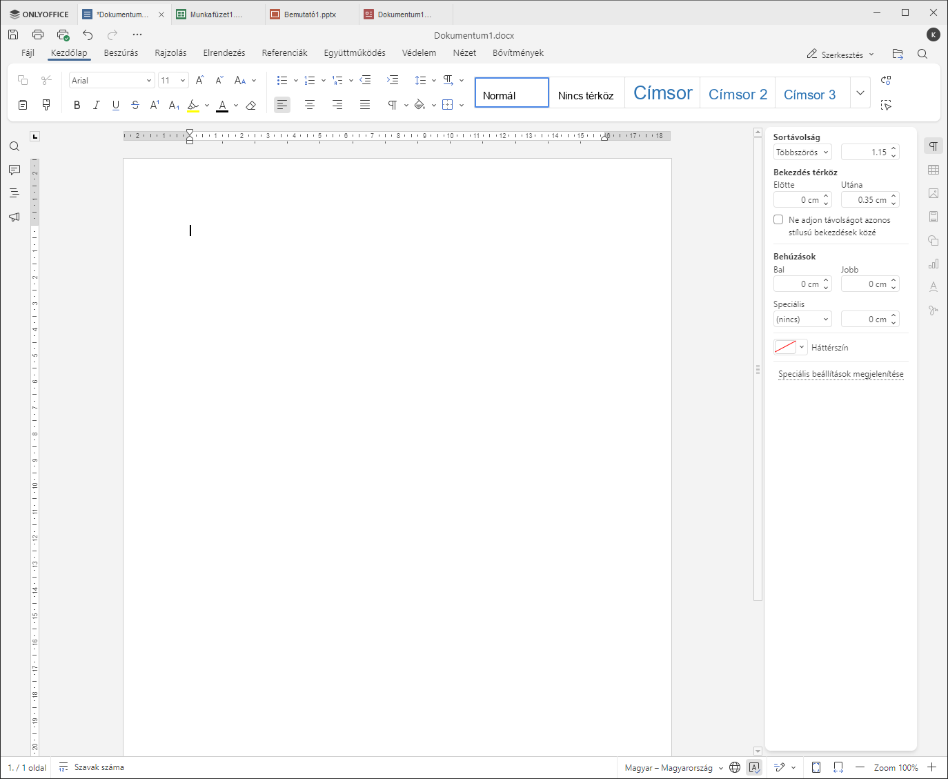Apply the Címsor 2 style

click(x=738, y=92)
